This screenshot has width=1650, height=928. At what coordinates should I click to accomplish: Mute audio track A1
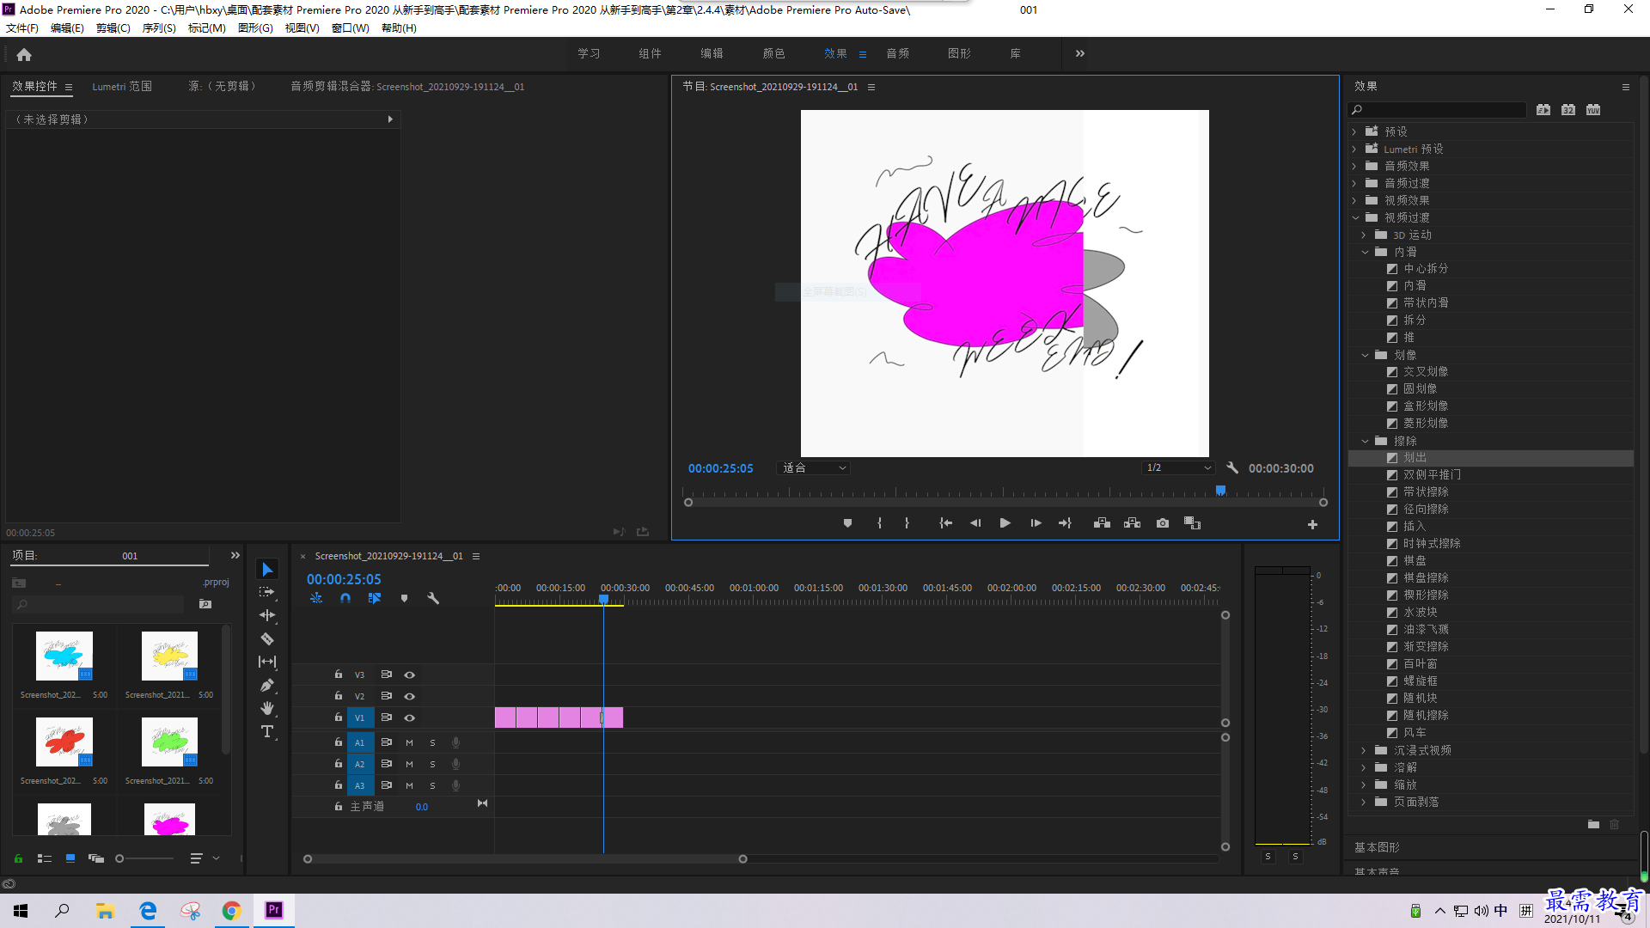pos(410,742)
